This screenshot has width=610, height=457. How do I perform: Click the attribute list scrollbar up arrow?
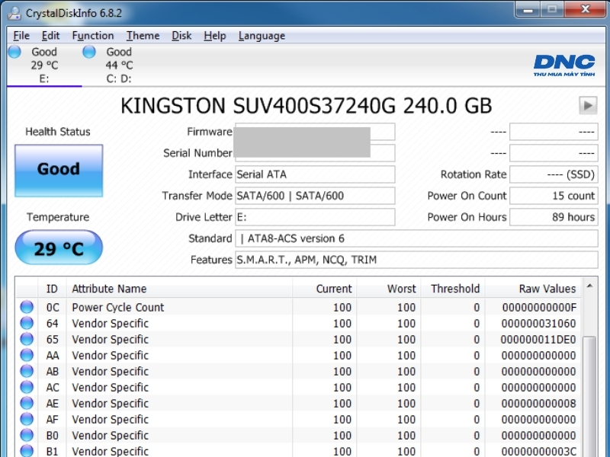coord(589,286)
